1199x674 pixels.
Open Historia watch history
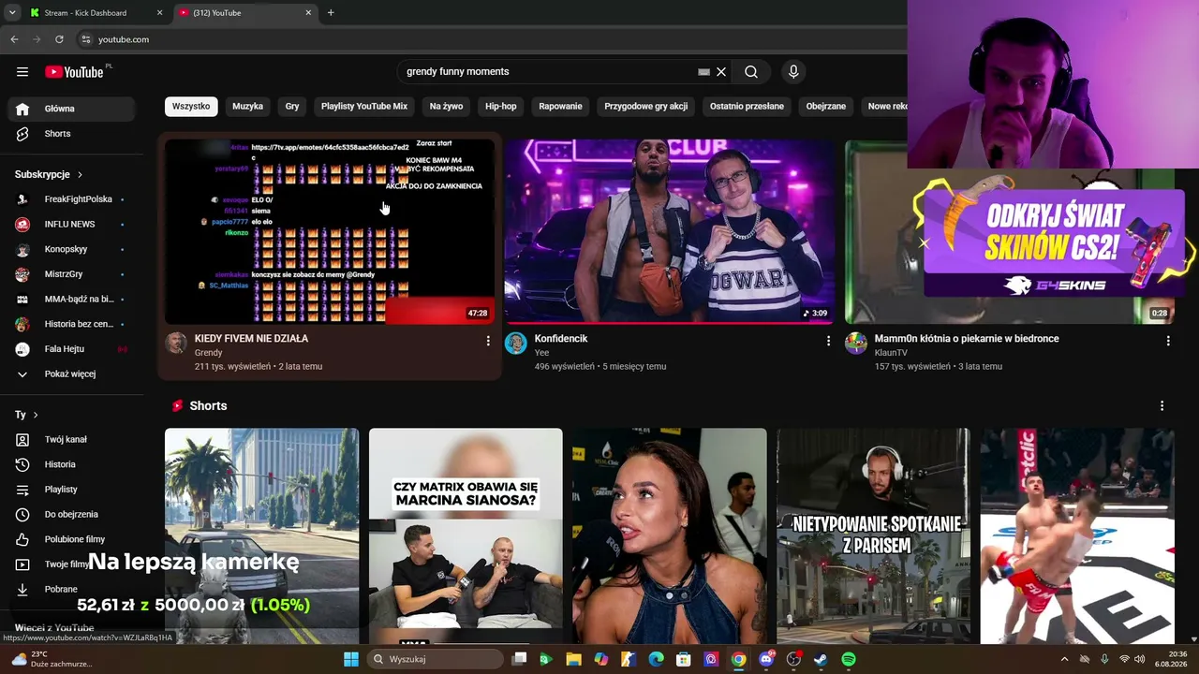tap(73, 464)
